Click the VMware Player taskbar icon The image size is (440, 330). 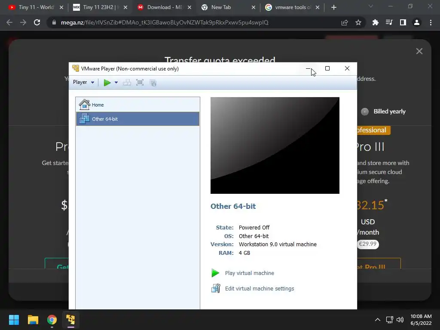[x=71, y=320]
